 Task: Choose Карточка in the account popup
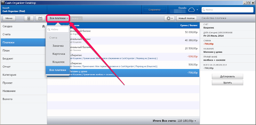point(58,54)
